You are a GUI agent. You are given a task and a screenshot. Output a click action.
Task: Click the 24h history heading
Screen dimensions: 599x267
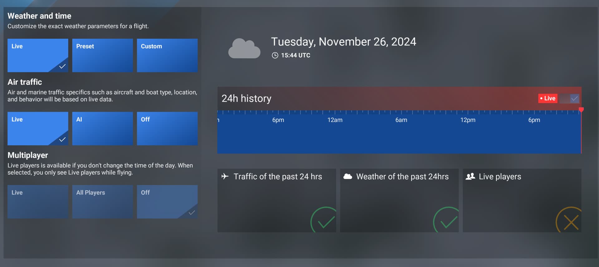[x=246, y=98]
